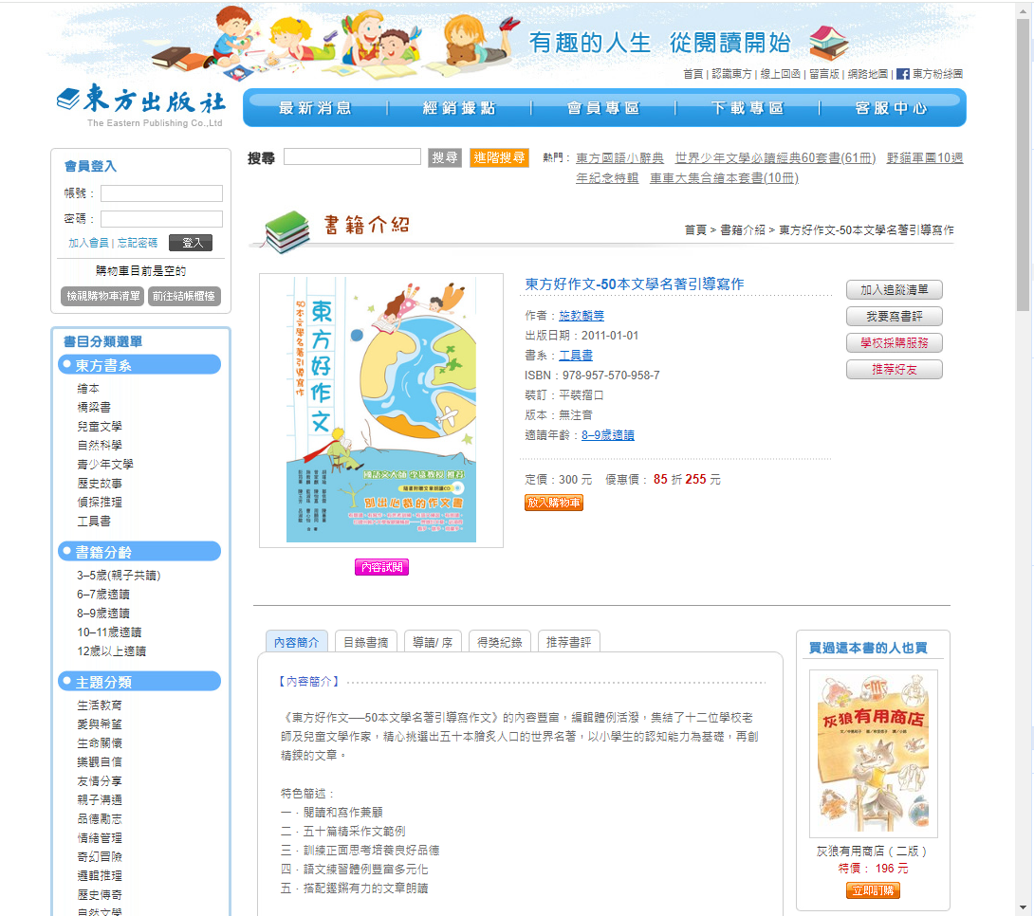Click the Eastern Publishing logo
The height and width of the screenshot is (916, 1034).
coord(141,106)
